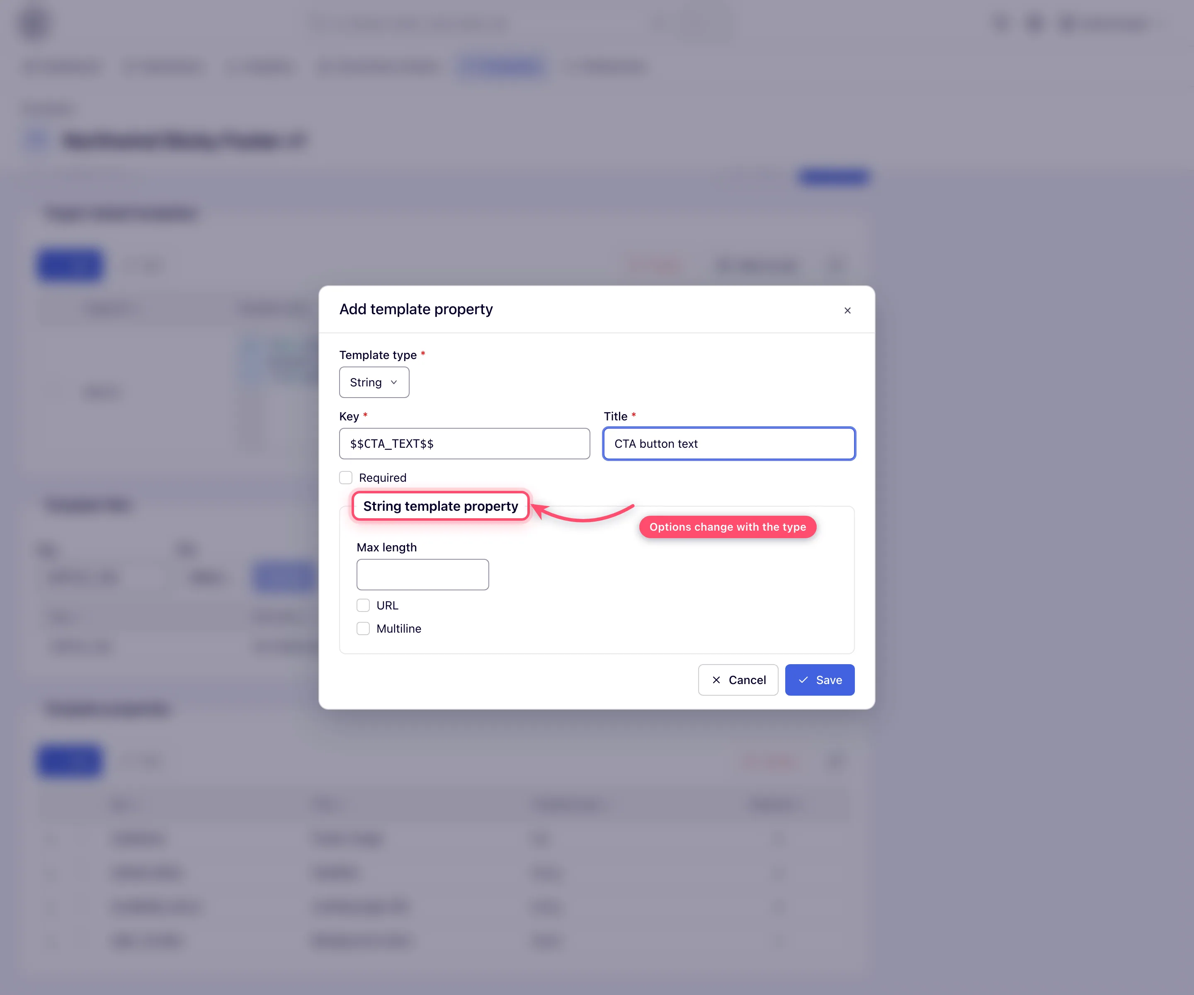Cancel adding the template property

738,680
